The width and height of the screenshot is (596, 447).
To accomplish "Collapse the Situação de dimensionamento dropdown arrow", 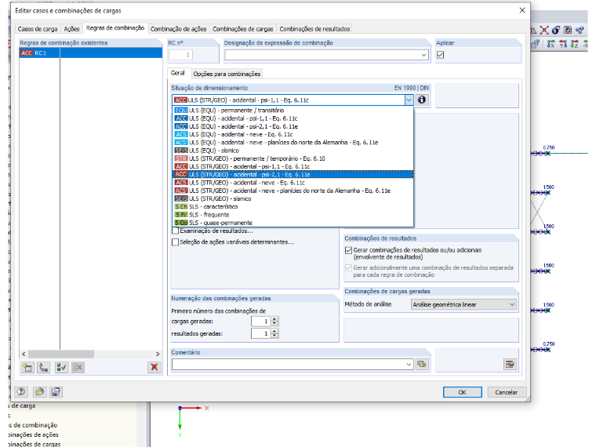I will (409, 100).
